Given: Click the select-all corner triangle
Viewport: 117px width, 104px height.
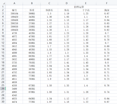Looking at the screenshot, I should point(4,3).
